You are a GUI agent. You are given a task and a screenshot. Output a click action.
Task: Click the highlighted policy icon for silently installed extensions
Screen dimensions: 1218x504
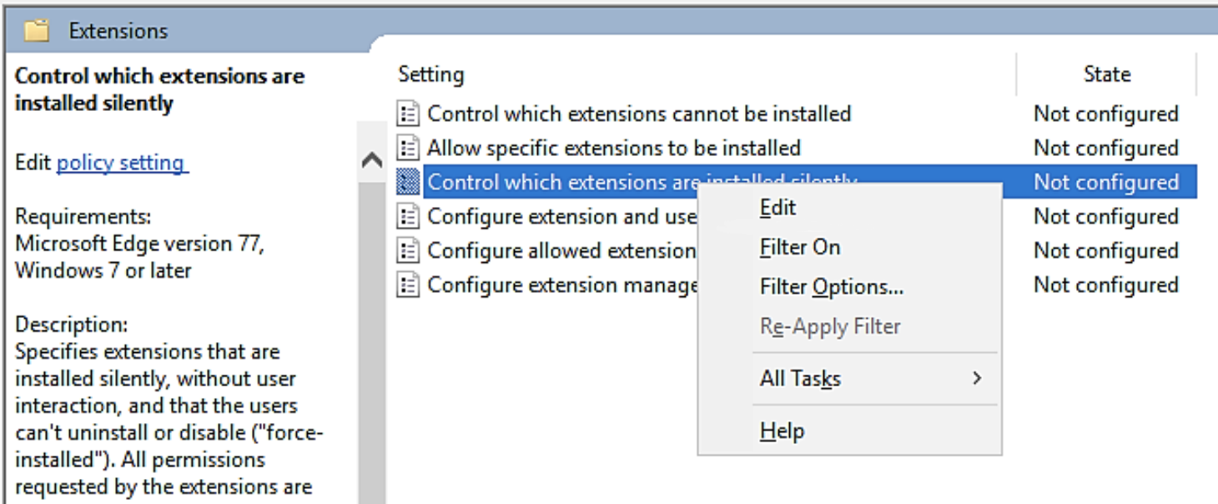click(408, 182)
